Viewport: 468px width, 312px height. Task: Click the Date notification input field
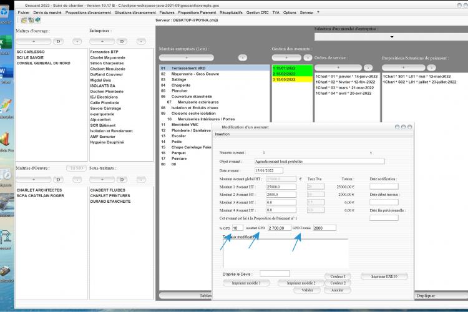[x=384, y=187]
